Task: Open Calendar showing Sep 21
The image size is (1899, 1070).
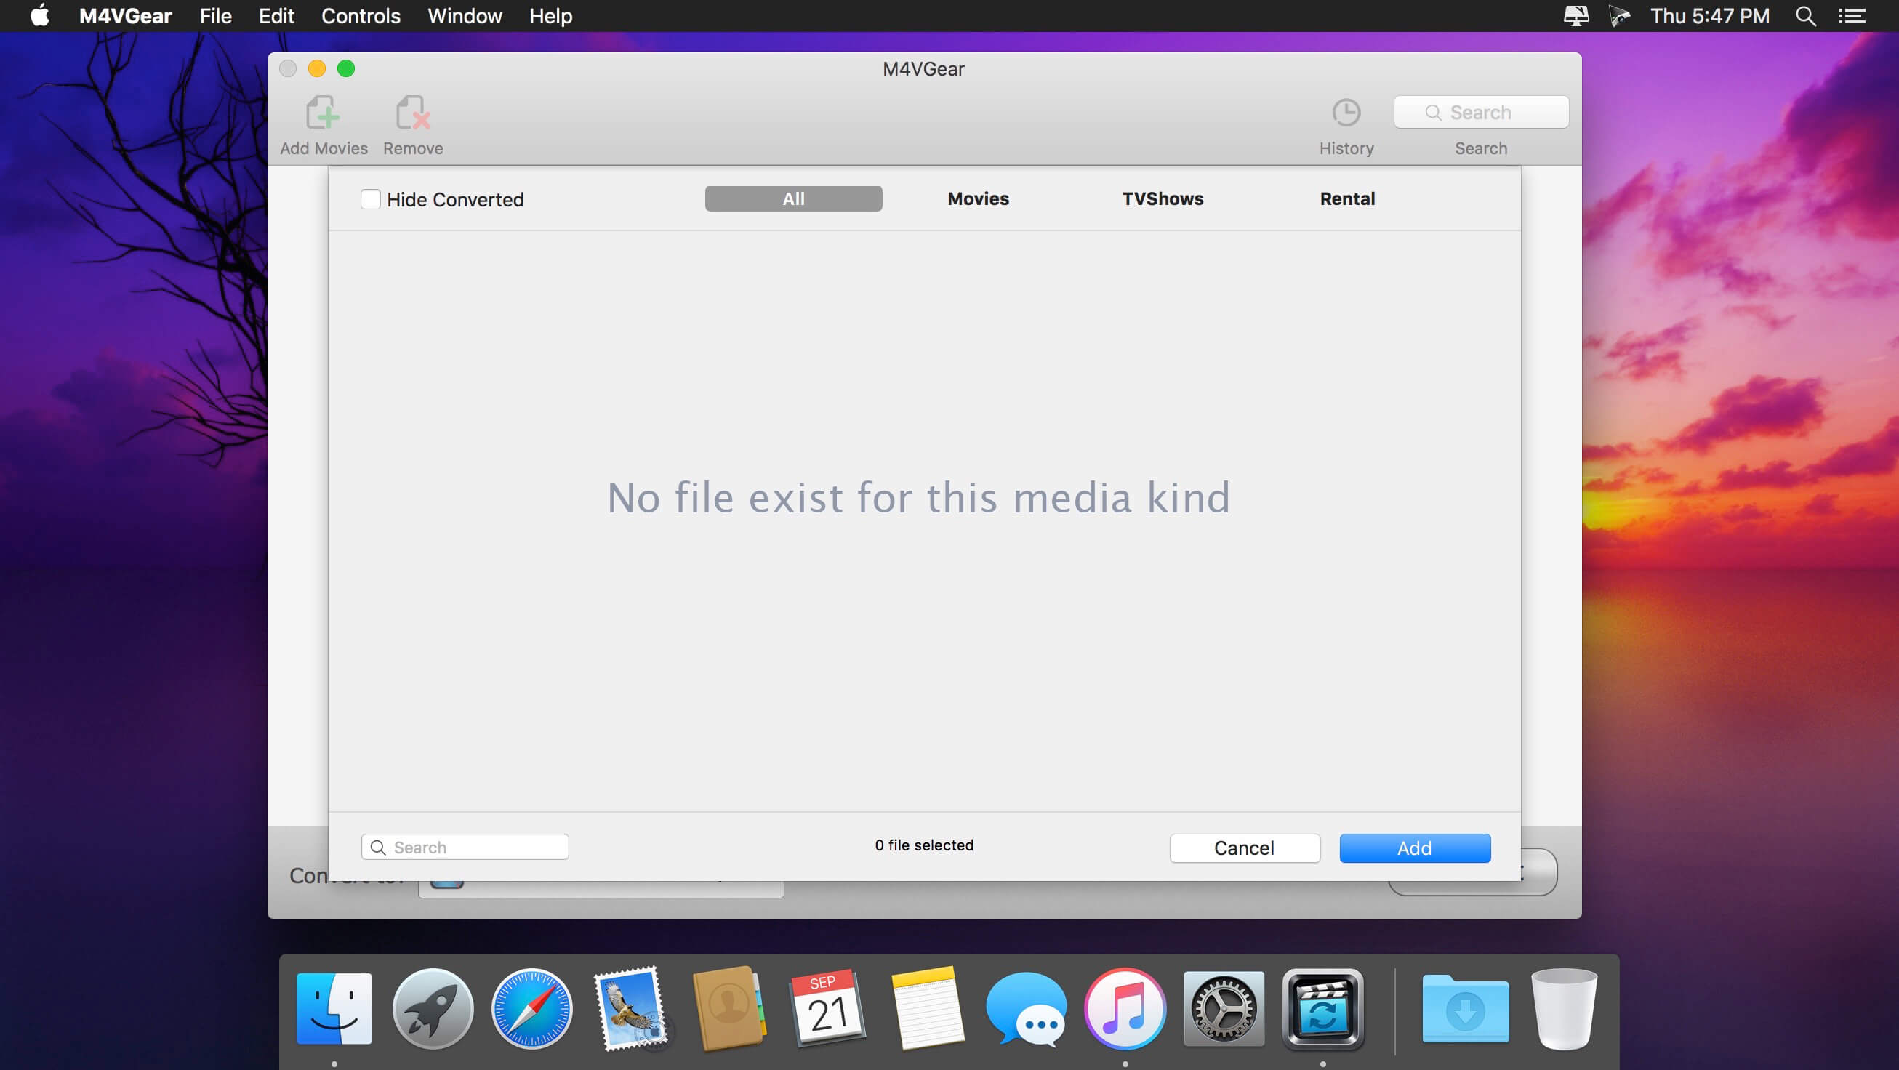Action: click(828, 1008)
